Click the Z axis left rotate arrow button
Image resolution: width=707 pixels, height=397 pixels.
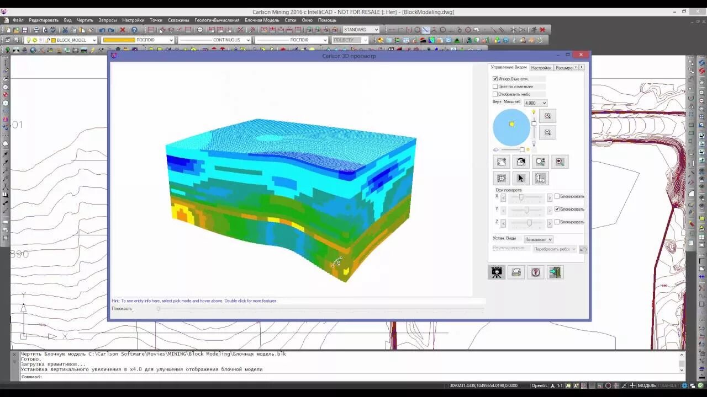(x=503, y=223)
